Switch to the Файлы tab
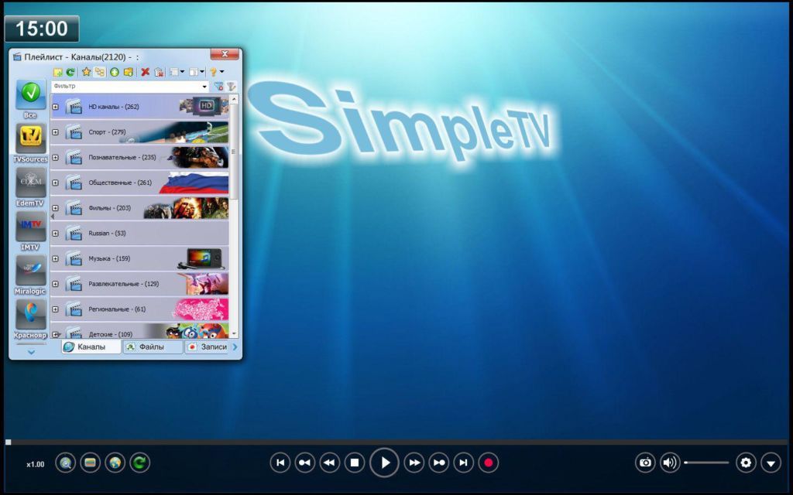The image size is (793, 495). pos(153,347)
